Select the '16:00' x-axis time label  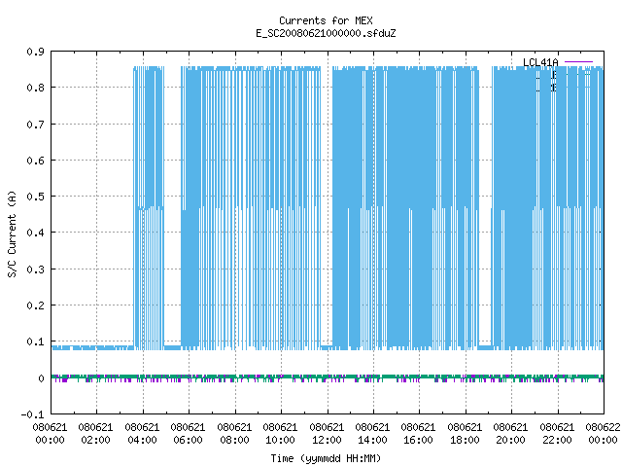click(418, 440)
